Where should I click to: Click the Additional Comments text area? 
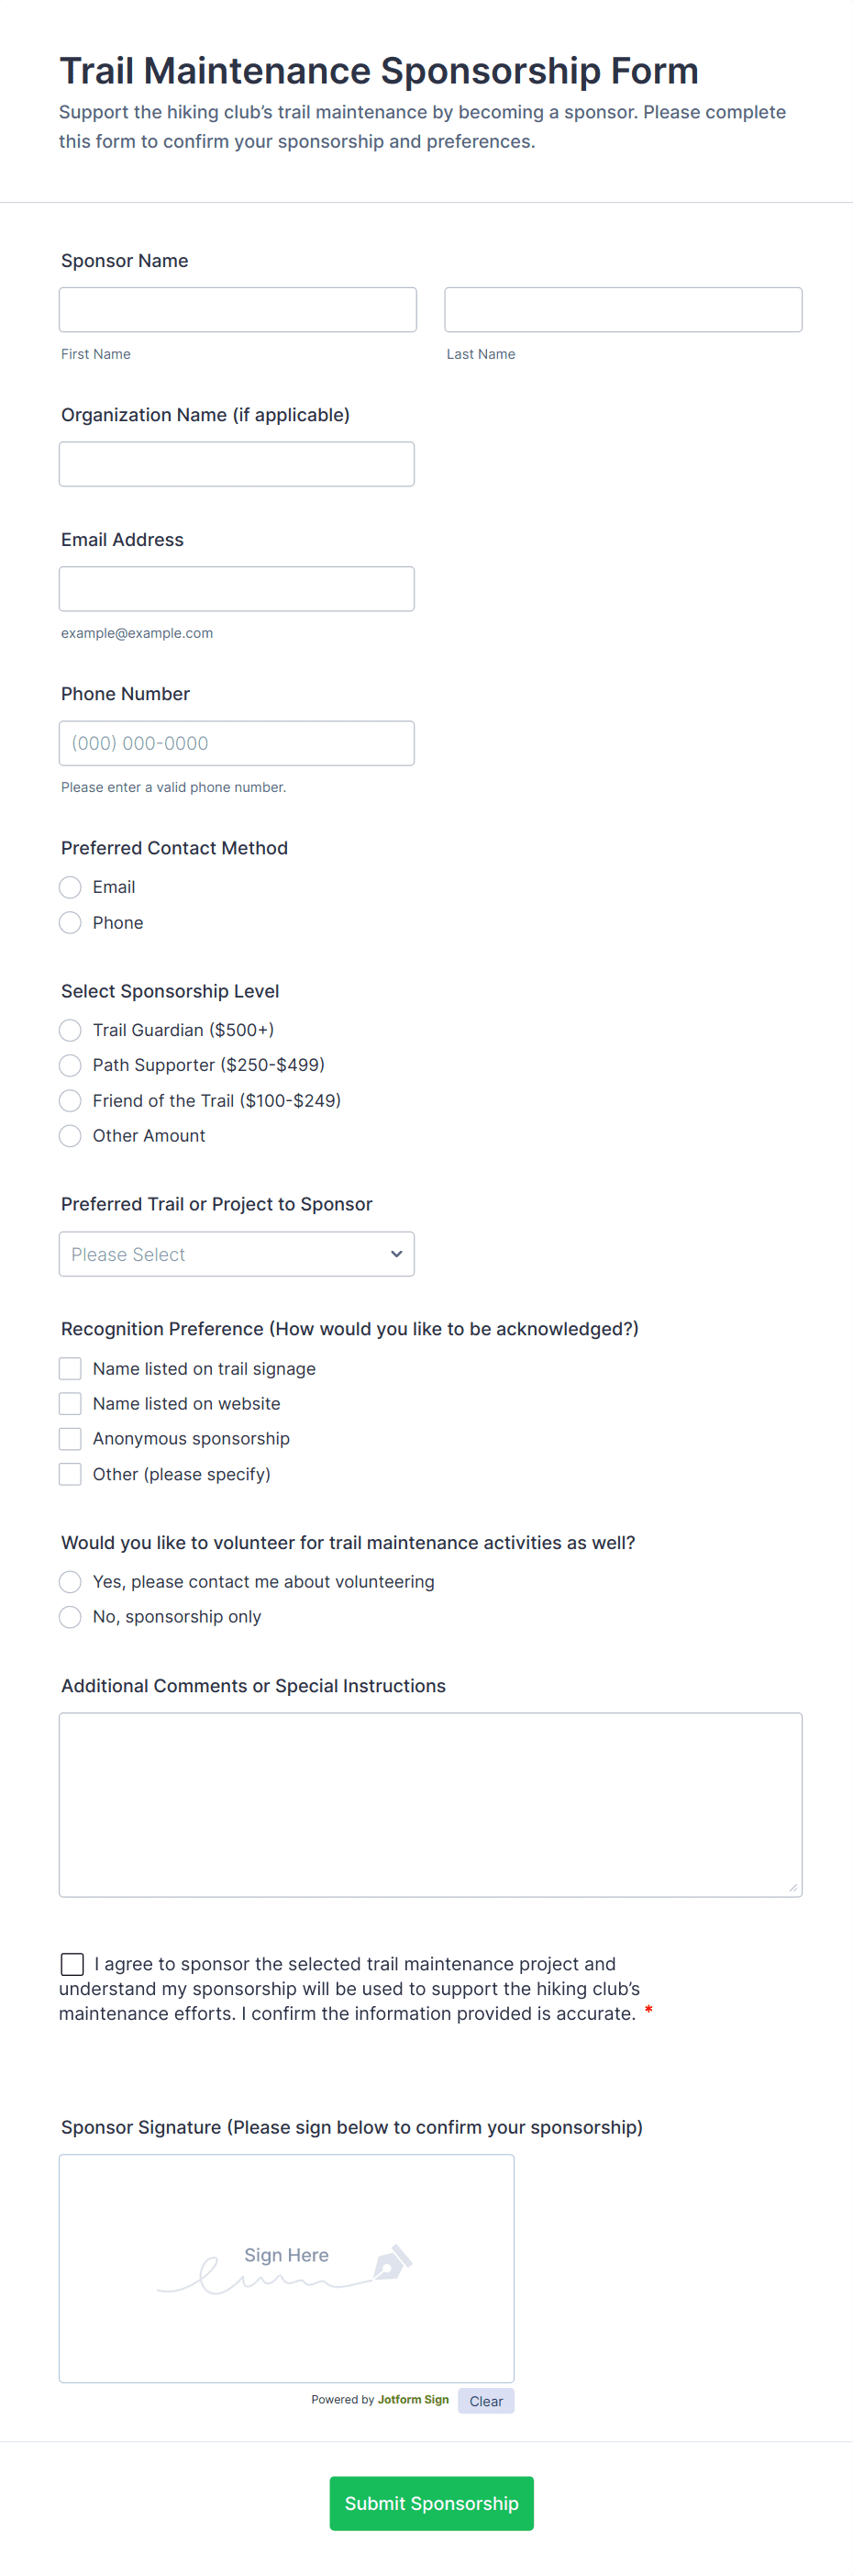[x=430, y=1804]
